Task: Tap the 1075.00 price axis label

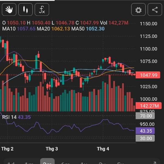Action: pyautogui.click(x=148, y=61)
